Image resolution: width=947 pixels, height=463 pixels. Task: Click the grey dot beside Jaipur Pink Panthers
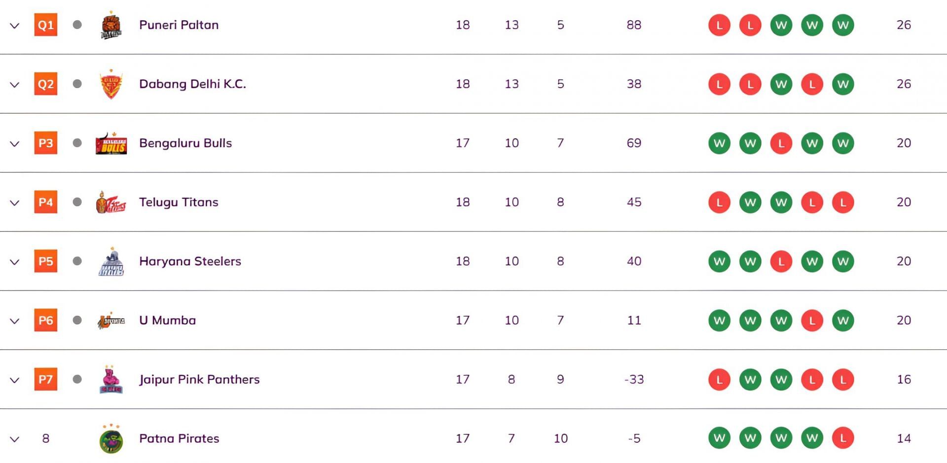click(77, 379)
